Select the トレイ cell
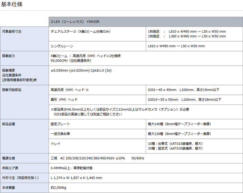The height and width of the screenshot is (193, 243). (97, 146)
